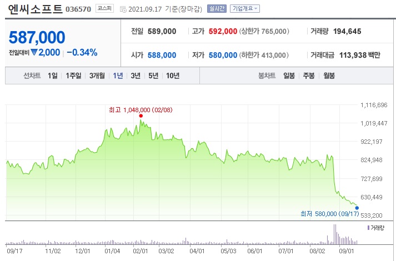Click the 코스피 market badge
Screen dimensions: 396x261
[x=104, y=8]
